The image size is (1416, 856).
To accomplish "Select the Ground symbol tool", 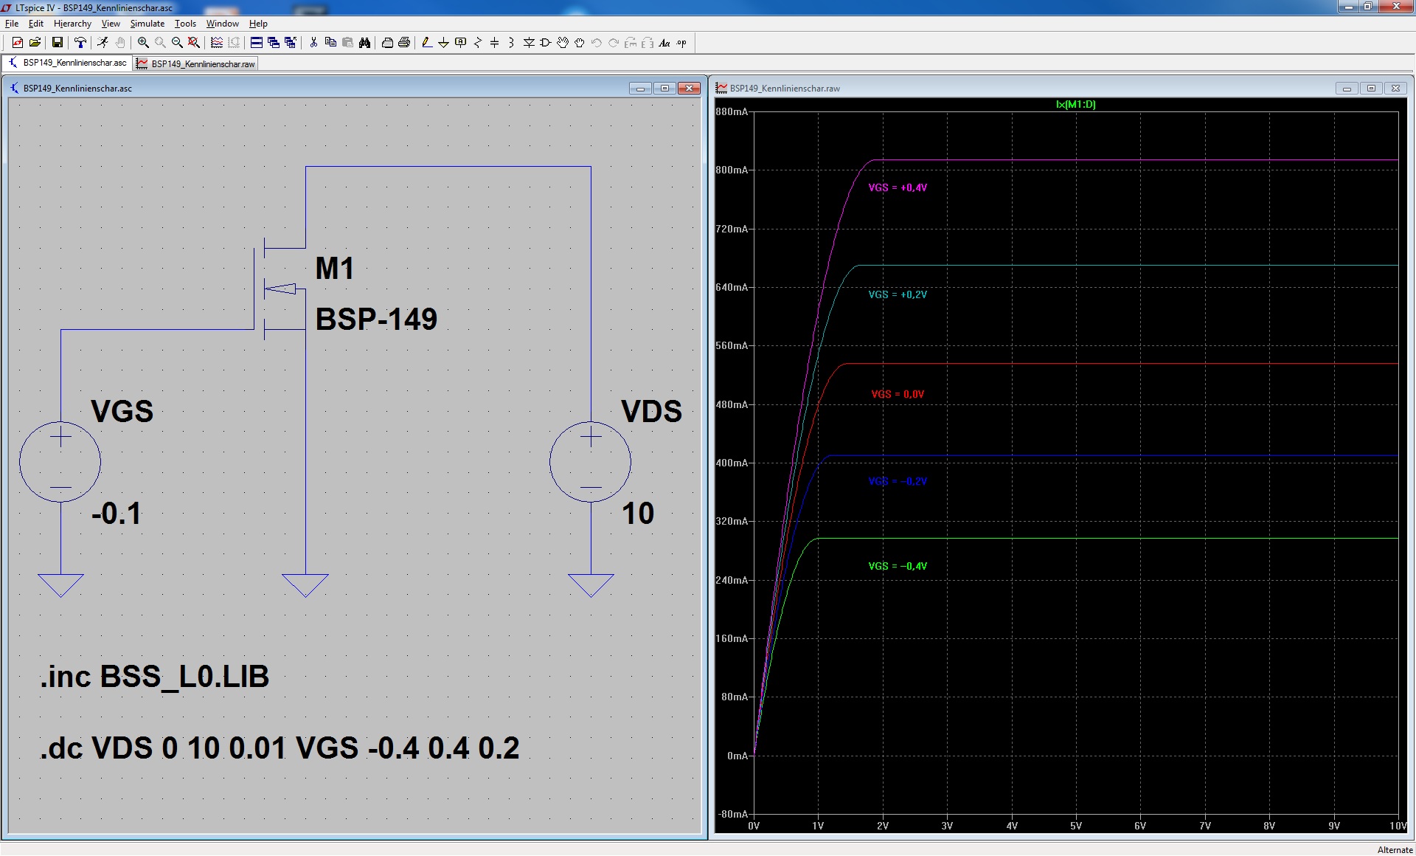I will click(x=444, y=43).
